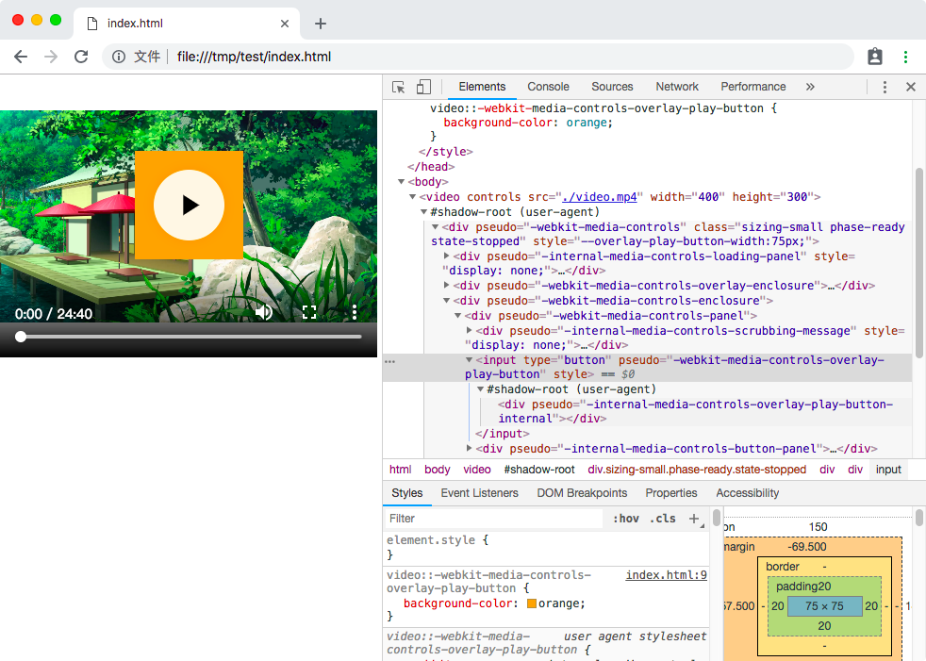Viewport: 926px width, 661px height.
Task: Collapse the body element node
Action: pyautogui.click(x=402, y=182)
